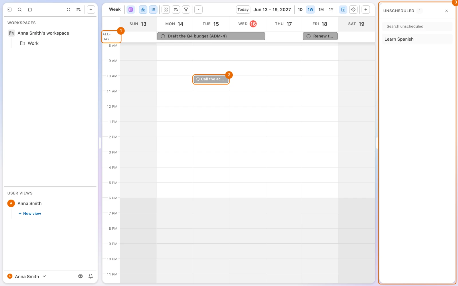Viewport: 458px width, 286px height.
Task: Open search with magnifier icon
Action: [20, 9]
